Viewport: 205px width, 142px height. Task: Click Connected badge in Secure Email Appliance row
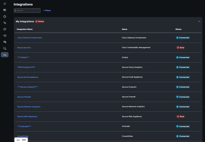(183, 77)
